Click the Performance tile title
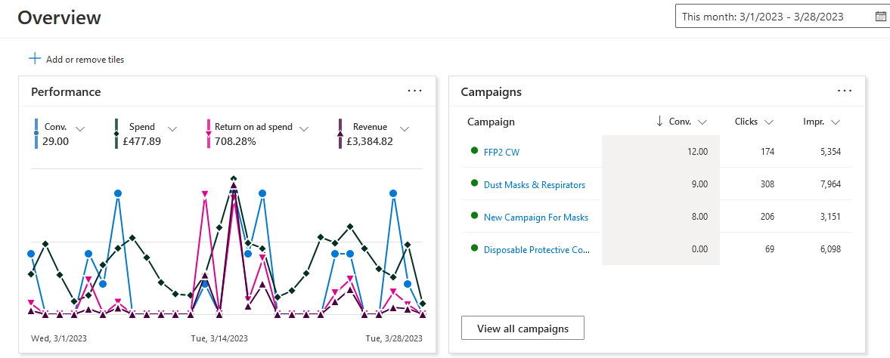 coord(66,91)
